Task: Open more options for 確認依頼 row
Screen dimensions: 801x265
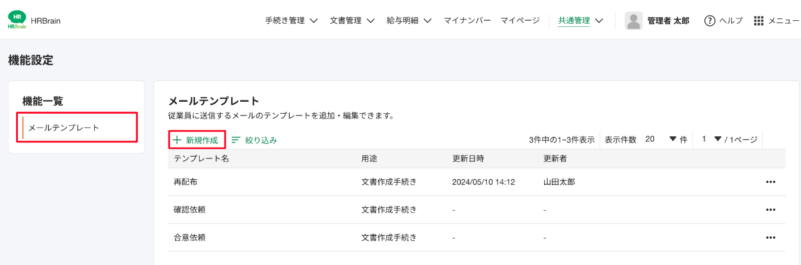Action: 770,210
